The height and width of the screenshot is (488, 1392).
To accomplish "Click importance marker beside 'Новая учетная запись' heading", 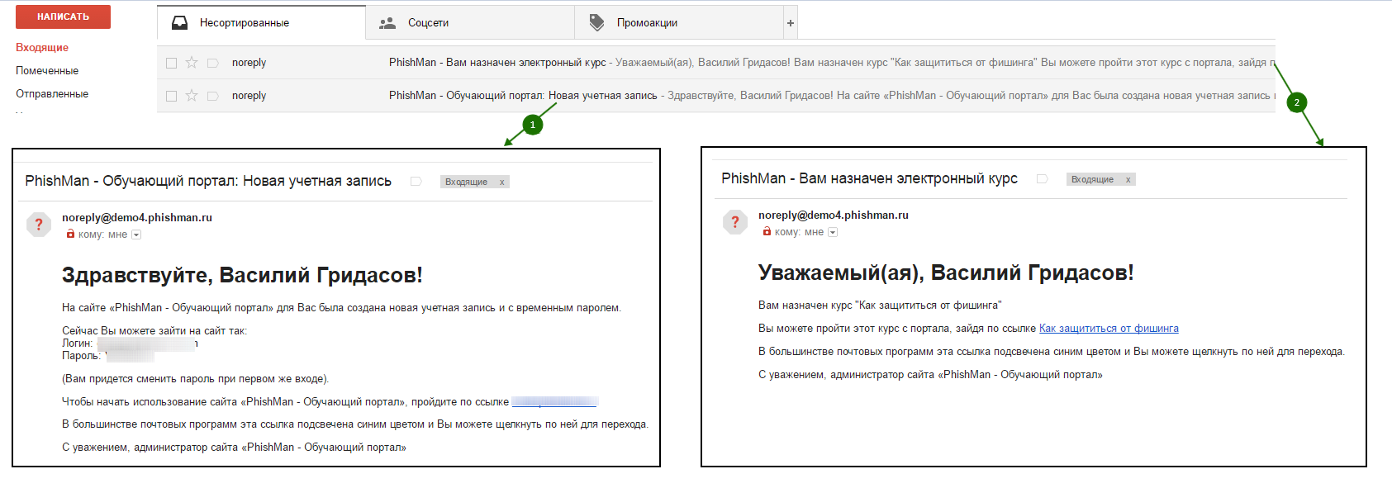I will coord(416,182).
